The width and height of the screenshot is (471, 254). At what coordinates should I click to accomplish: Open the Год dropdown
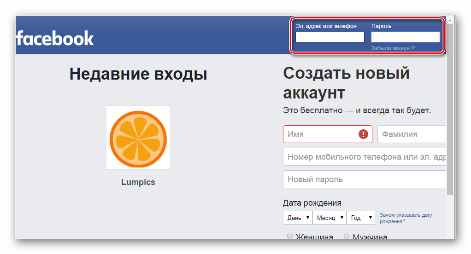(361, 218)
